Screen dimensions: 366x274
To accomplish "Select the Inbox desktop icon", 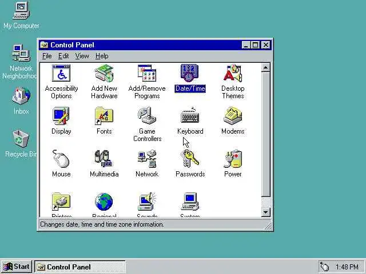I will coord(21,96).
